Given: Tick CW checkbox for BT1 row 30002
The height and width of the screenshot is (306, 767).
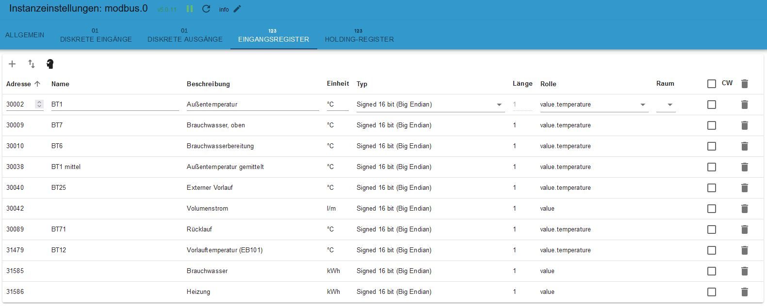Looking at the screenshot, I should click(x=712, y=105).
